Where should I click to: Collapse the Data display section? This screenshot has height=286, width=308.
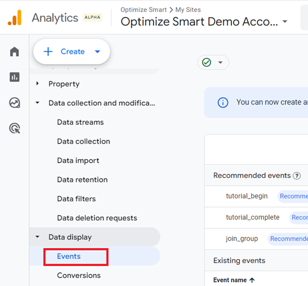click(37, 237)
